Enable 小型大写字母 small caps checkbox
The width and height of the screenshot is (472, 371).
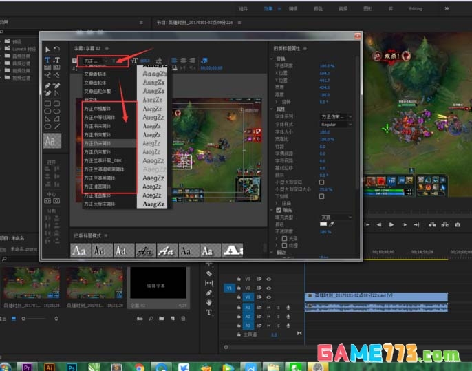[x=321, y=182]
